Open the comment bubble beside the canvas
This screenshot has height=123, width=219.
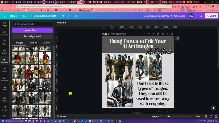coord(177,38)
